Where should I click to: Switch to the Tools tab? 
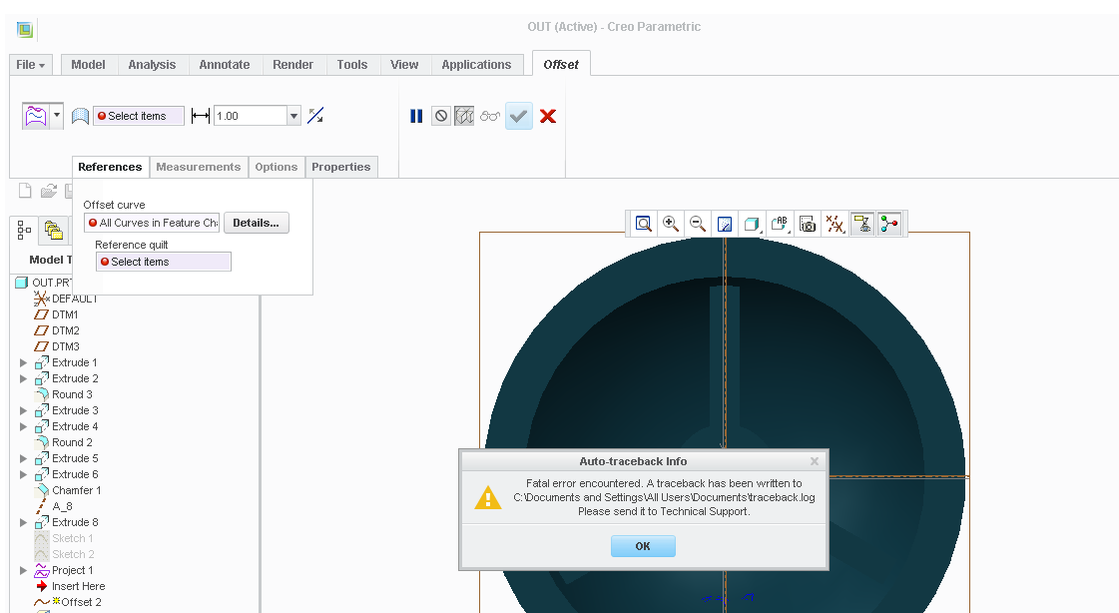click(x=352, y=64)
